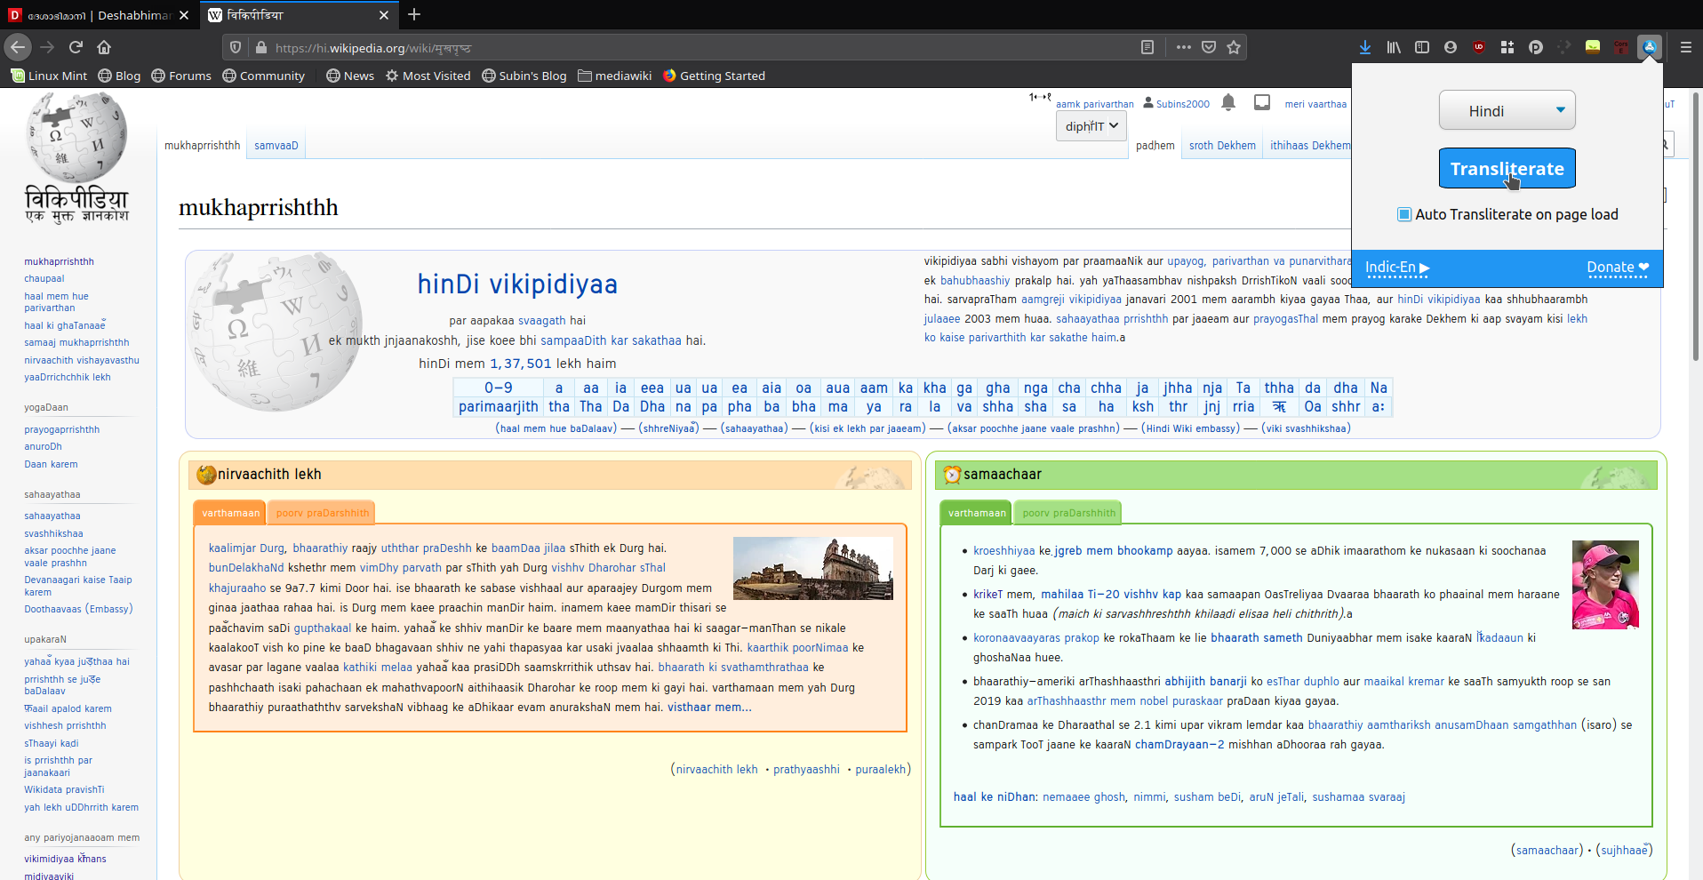Close the Hindi Wikipedia browser tab
The height and width of the screenshot is (880, 1703).
pyautogui.click(x=384, y=15)
